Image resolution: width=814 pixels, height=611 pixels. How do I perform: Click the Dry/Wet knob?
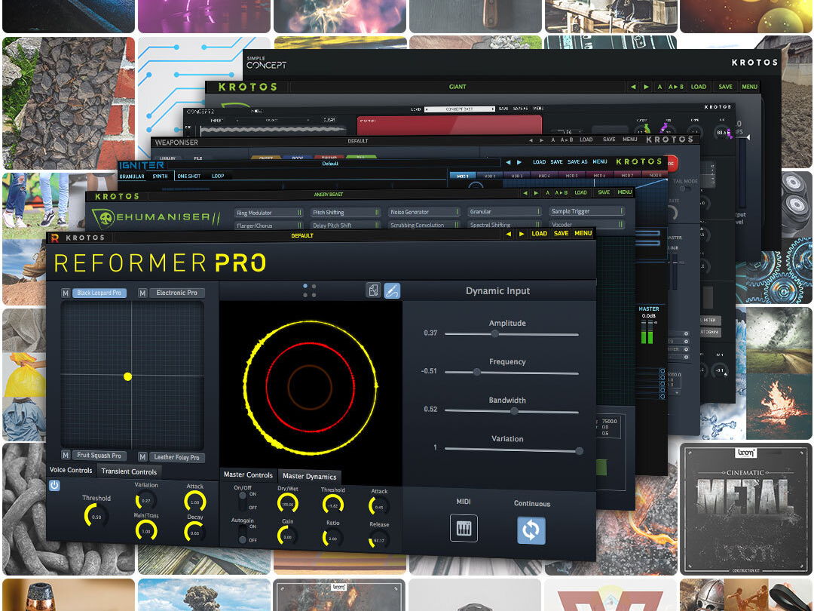point(287,503)
